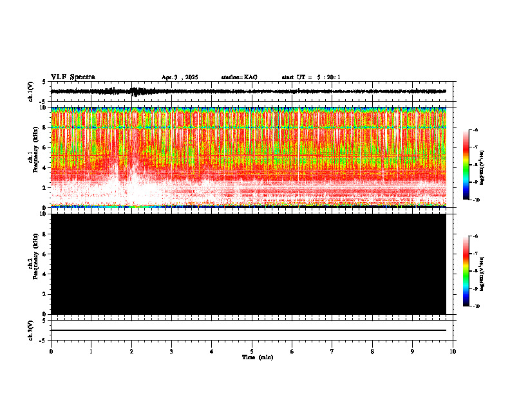Click the "10" tick on the time axis

click(x=453, y=352)
